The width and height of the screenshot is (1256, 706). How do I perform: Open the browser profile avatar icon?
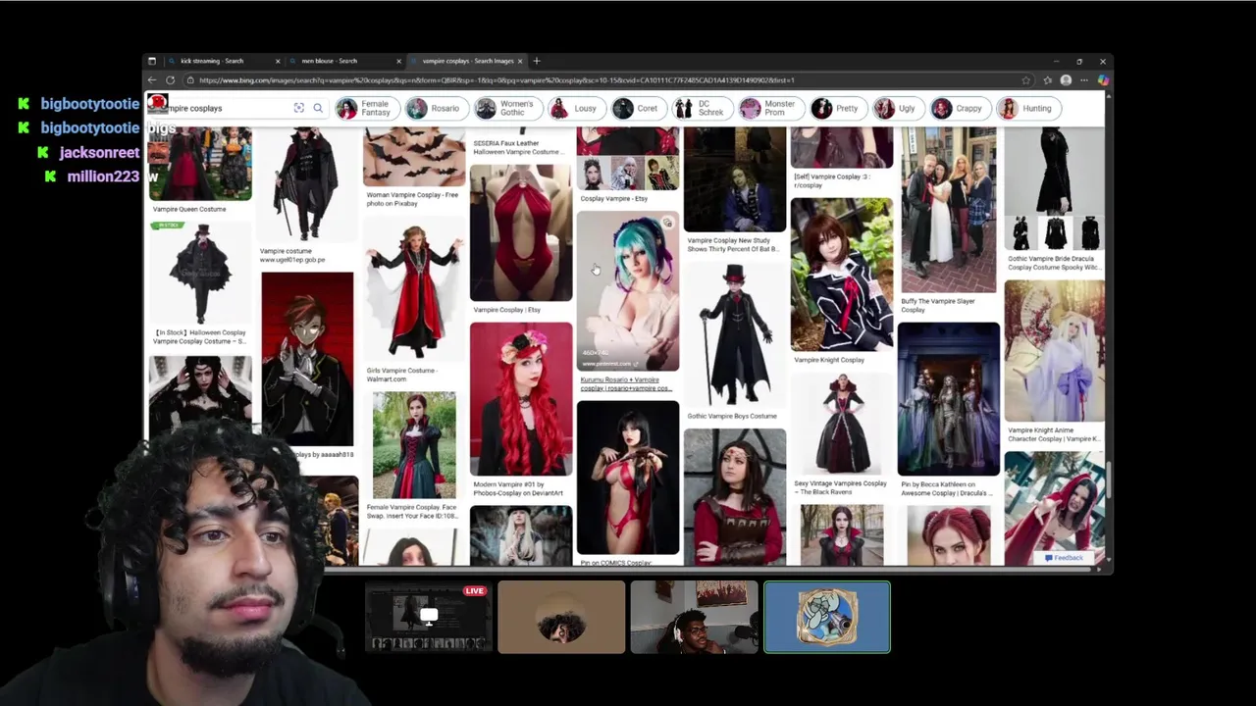pos(1066,80)
